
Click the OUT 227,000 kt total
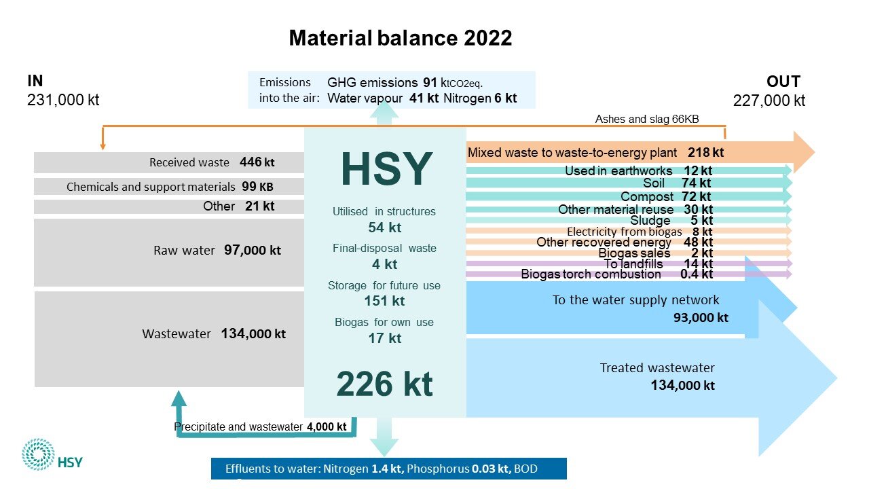(x=769, y=91)
